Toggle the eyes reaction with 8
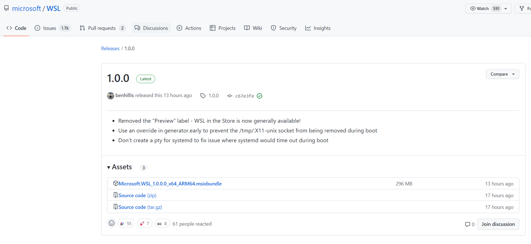This screenshot has width=531, height=244. (x=162, y=223)
